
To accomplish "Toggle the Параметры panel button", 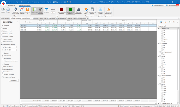I will tap(34, 11).
